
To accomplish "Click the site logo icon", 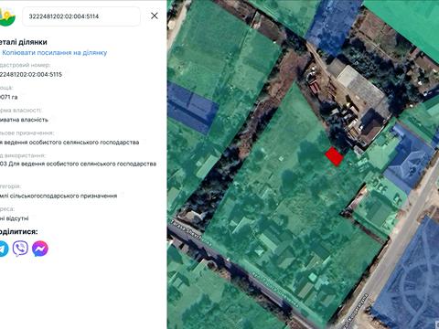I will [x=7, y=16].
